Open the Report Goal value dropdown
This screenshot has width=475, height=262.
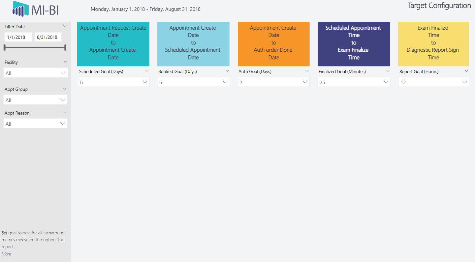(434, 82)
